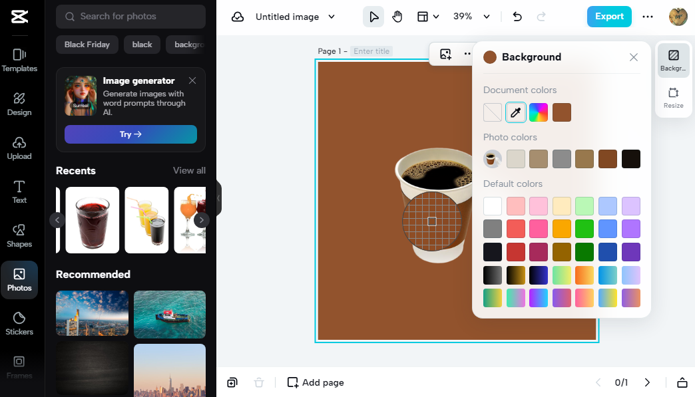Viewport: 695px width, 397px height.
Task: Open the Background tool in the right rail
Action: coord(673,61)
